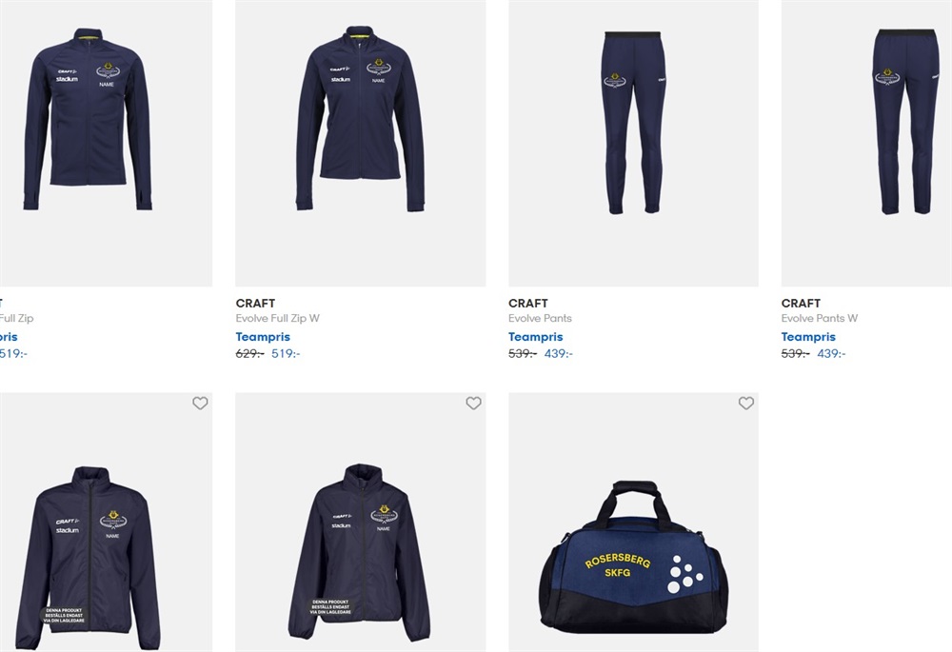Click the Evolve Pants product name
This screenshot has height=652, width=952.
coord(540,318)
